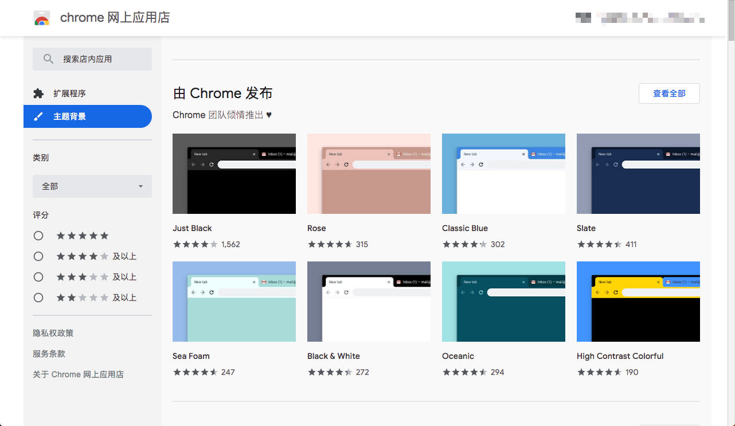Click the 查看全部 button
The image size is (735, 426).
[669, 93]
